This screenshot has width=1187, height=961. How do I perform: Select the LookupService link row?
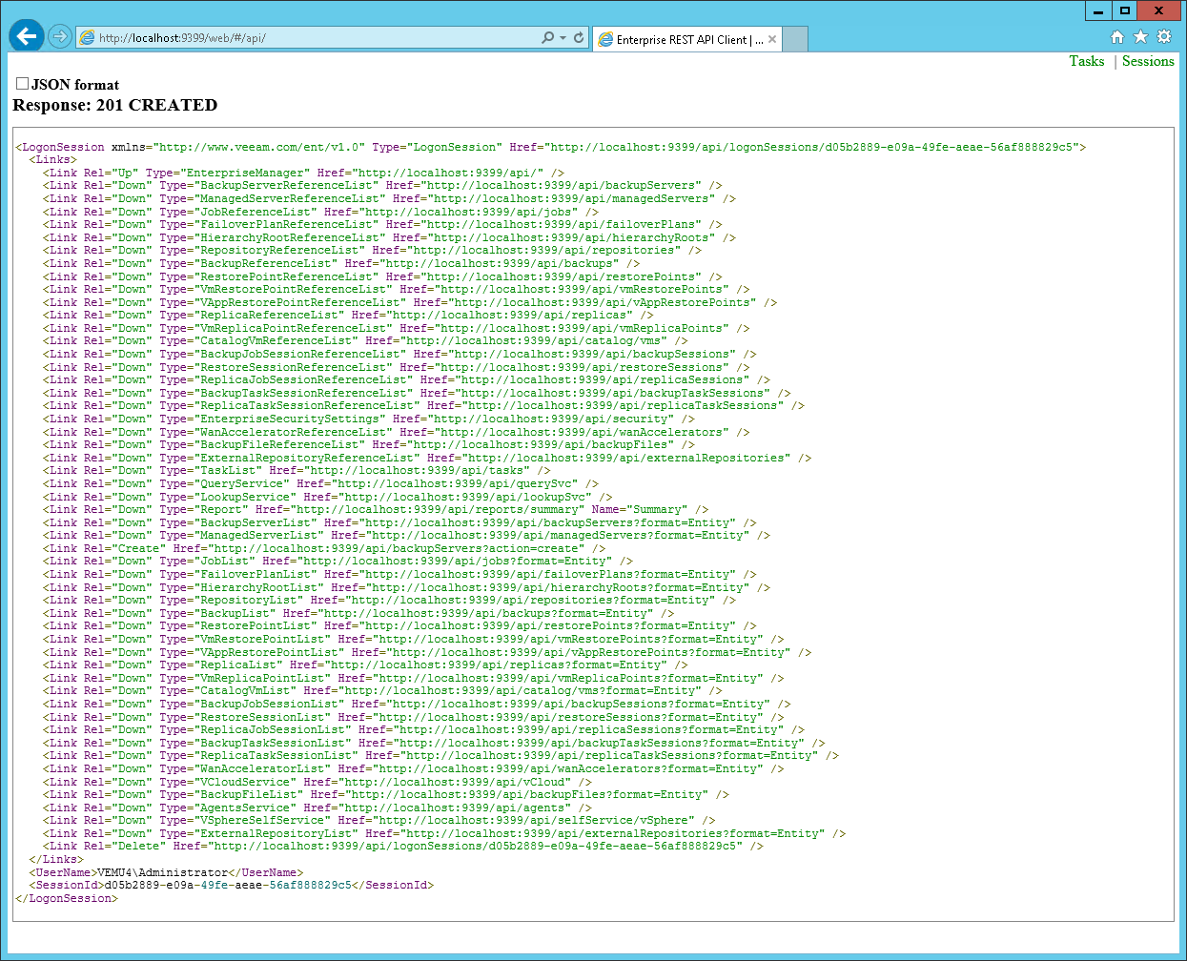[328, 497]
